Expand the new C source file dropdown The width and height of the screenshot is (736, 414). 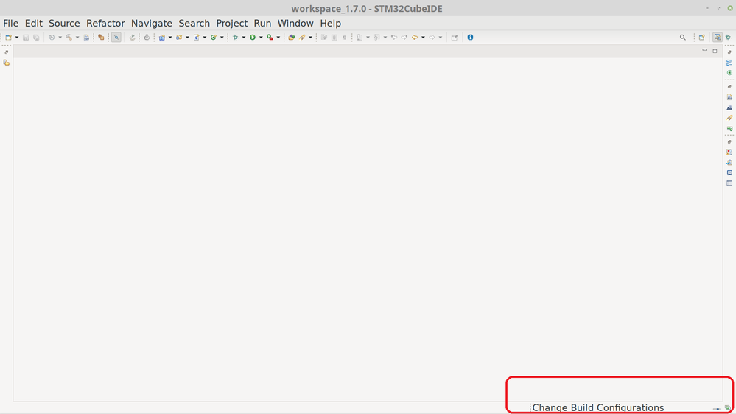(x=205, y=37)
